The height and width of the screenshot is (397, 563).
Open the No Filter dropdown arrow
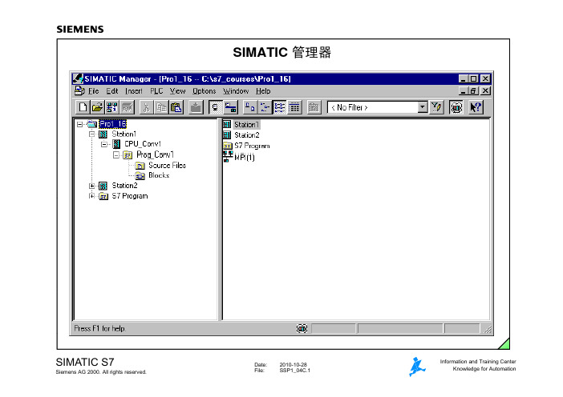423,107
